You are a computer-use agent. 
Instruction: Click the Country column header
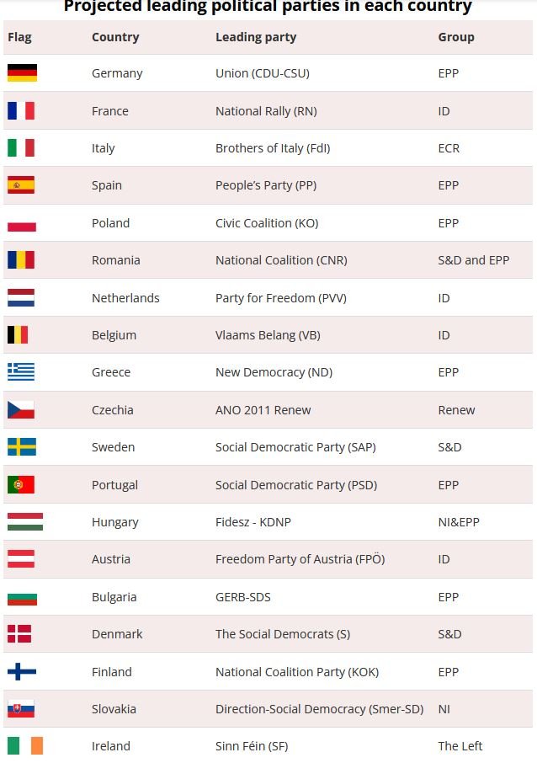click(x=115, y=37)
